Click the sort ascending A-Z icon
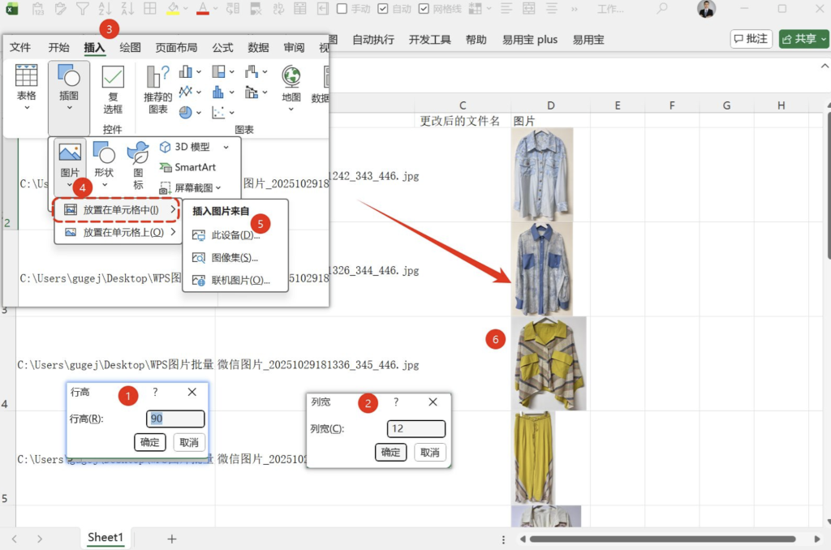The width and height of the screenshot is (831, 550). tap(105, 8)
